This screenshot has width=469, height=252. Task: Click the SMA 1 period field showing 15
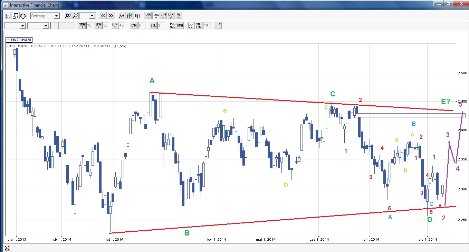tap(90, 25)
